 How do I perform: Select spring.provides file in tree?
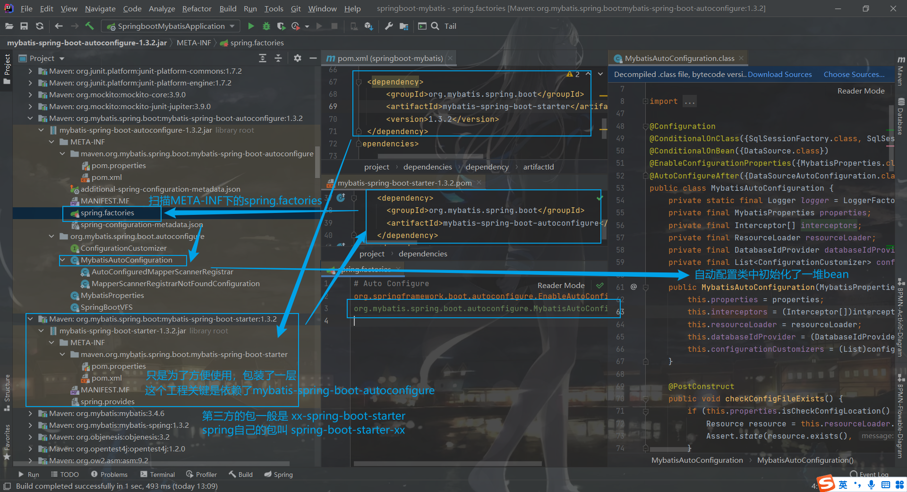107,401
